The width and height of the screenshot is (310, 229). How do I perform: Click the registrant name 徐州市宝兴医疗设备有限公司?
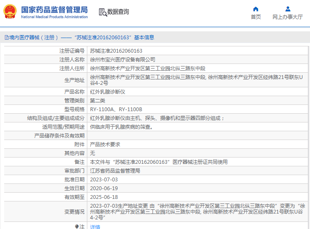[x=122, y=60]
